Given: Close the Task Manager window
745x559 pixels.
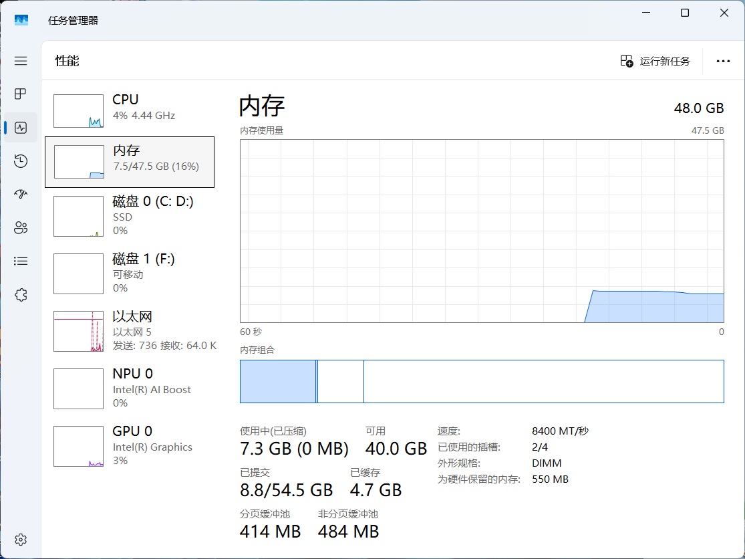Looking at the screenshot, I should tap(724, 13).
